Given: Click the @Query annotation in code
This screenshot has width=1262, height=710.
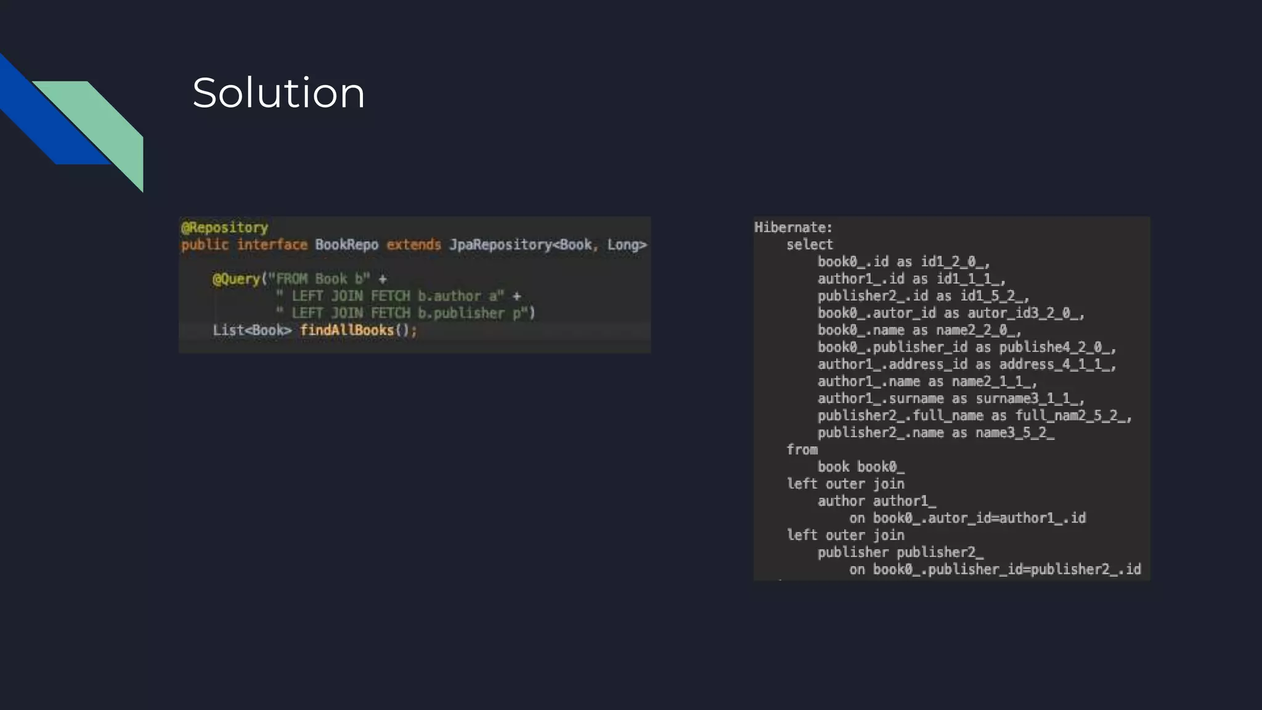Looking at the screenshot, I should pos(236,279).
